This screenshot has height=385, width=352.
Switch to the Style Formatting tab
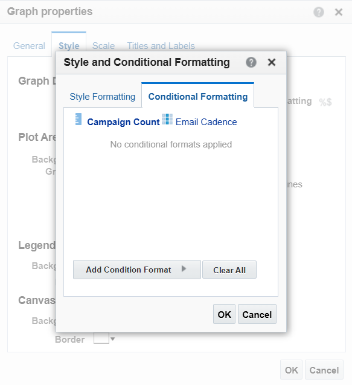(x=102, y=97)
